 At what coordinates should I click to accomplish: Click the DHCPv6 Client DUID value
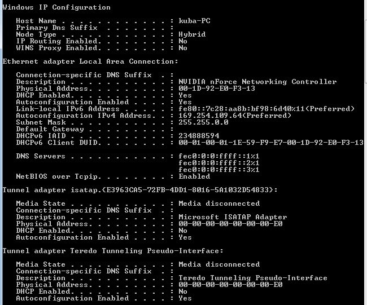271,143
